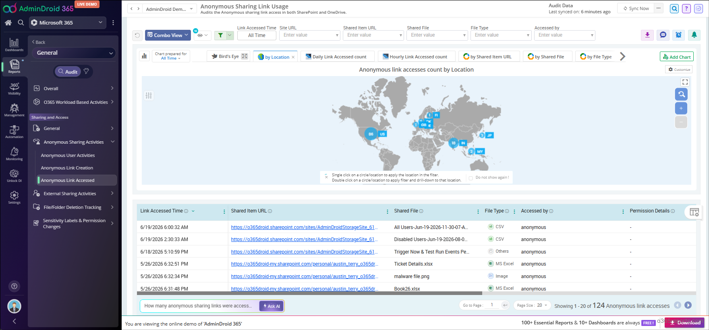709x330 pixels.
Task: Click the table horizontal scrollbar
Action: [x=309, y=293]
